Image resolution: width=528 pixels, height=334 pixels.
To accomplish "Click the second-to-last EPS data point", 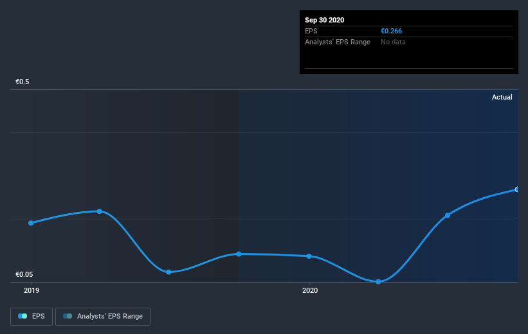I will coord(448,215).
